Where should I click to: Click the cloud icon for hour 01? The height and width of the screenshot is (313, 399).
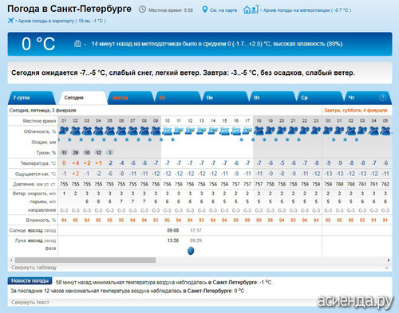pyautogui.click(x=64, y=131)
